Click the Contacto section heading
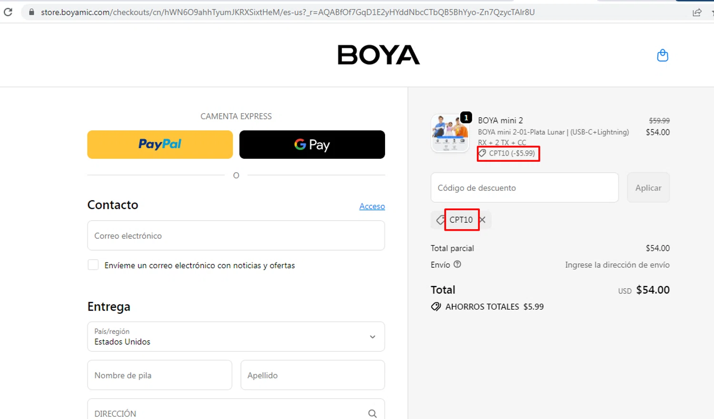This screenshot has height=419, width=714. point(113,205)
